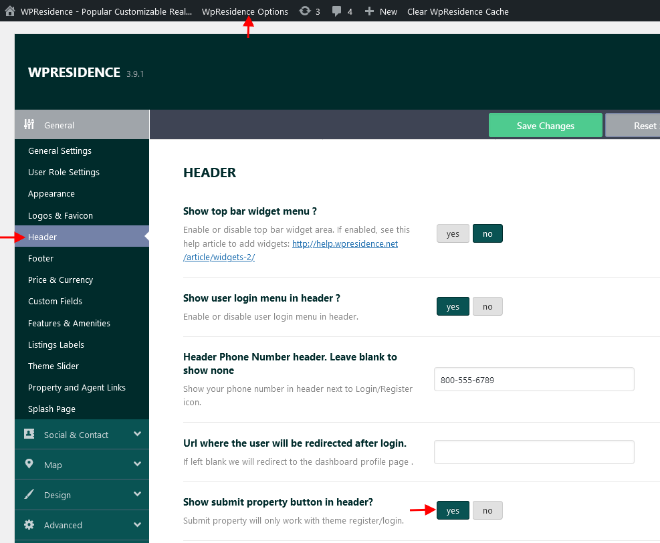Disable submit property button with no

pyautogui.click(x=487, y=510)
